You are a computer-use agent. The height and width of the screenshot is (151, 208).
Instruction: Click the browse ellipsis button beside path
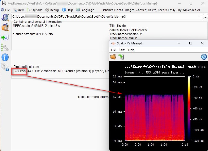(x=205, y=17)
